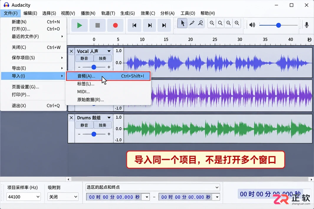The image size is (314, 209).
Task: Choose 音频(A)... import option
Action: [108, 76]
